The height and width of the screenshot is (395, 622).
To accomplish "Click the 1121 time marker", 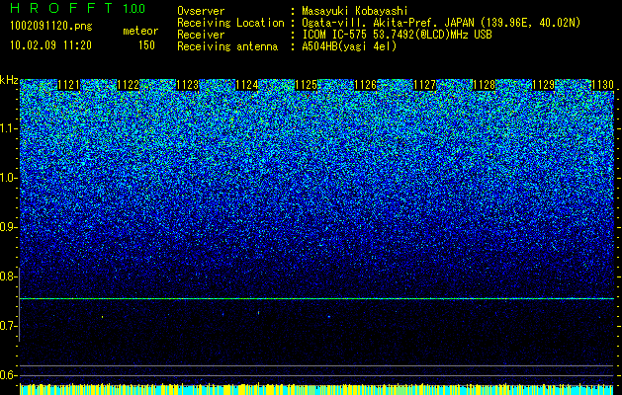I will click(x=68, y=85).
